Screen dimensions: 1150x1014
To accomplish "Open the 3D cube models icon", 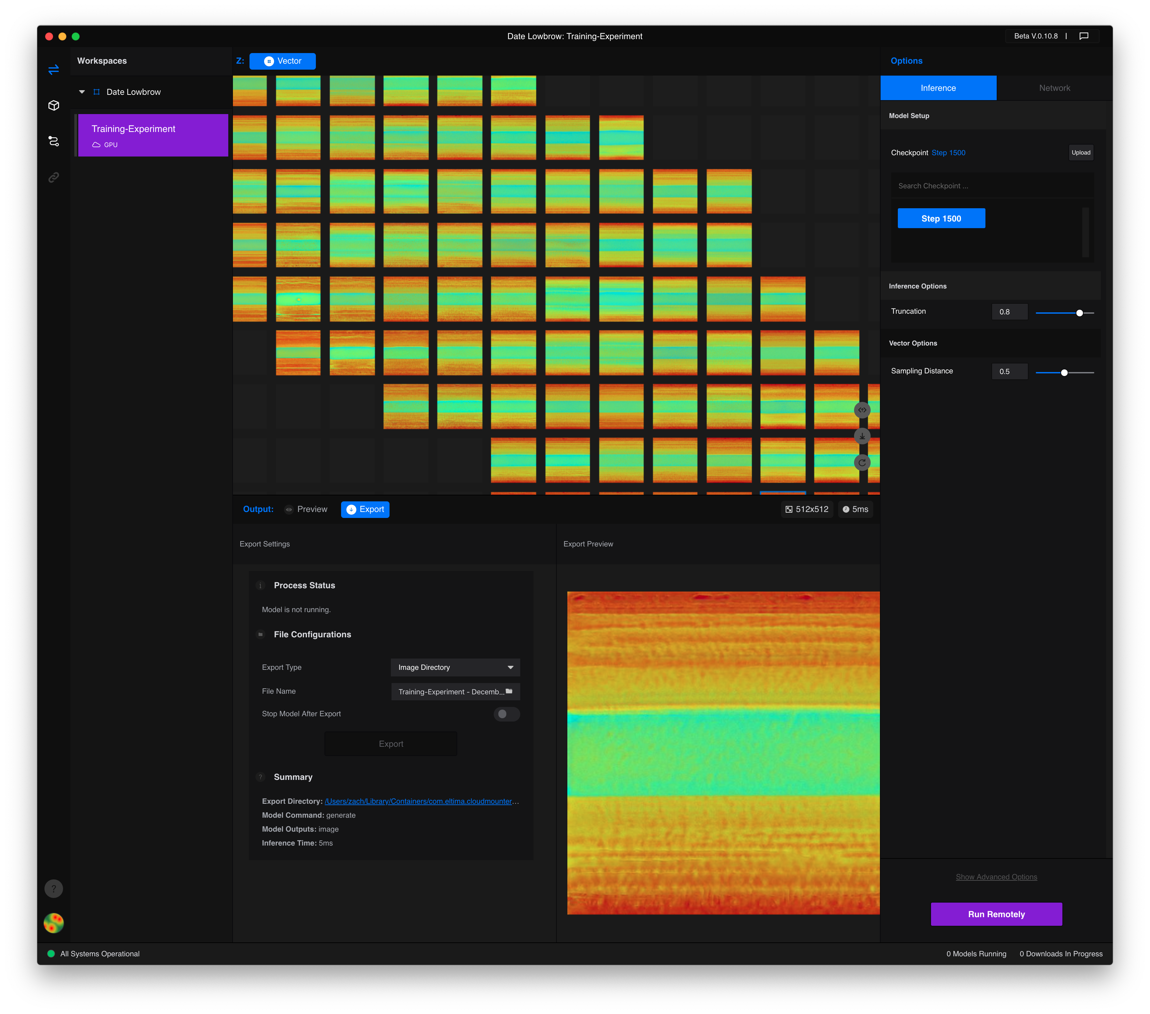I will pyautogui.click(x=53, y=106).
